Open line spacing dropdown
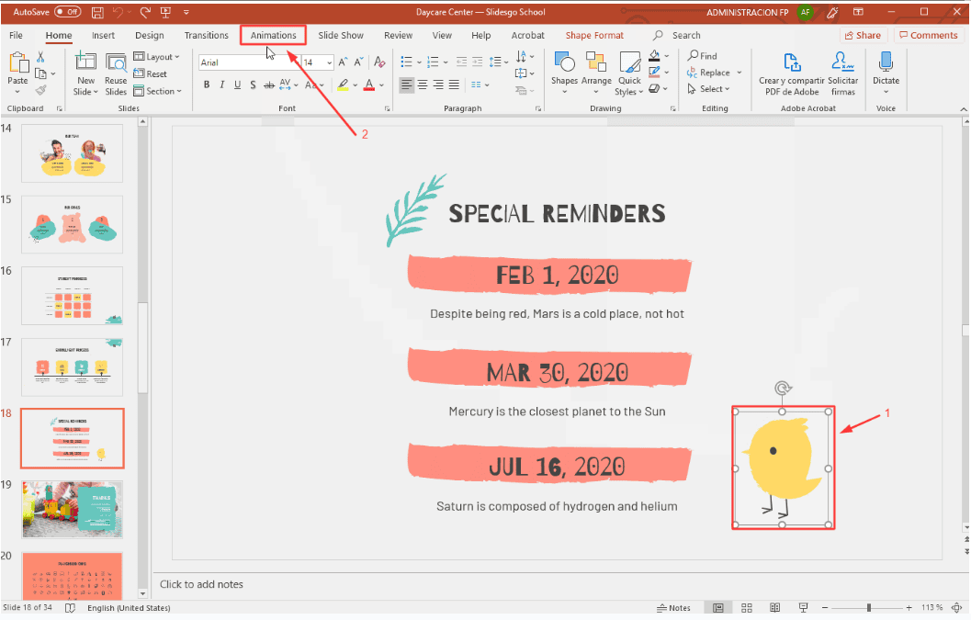 pyautogui.click(x=498, y=62)
